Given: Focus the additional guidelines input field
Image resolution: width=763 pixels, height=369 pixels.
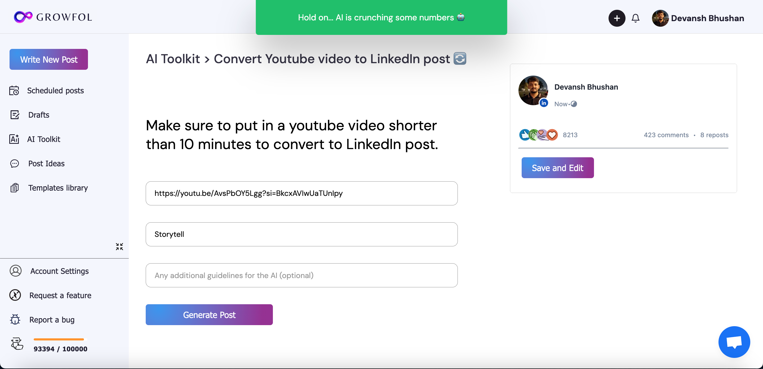Looking at the screenshot, I should [x=301, y=275].
